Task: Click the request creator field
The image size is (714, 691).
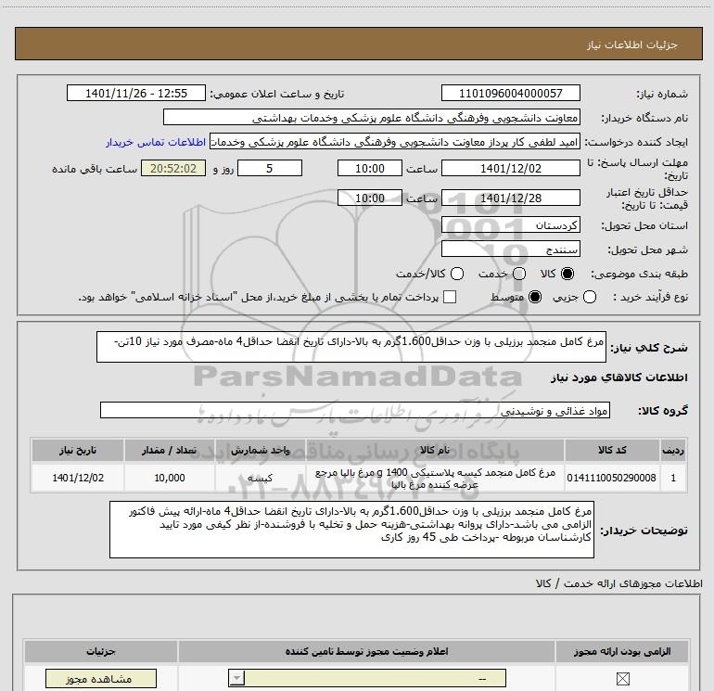Action: (x=395, y=142)
